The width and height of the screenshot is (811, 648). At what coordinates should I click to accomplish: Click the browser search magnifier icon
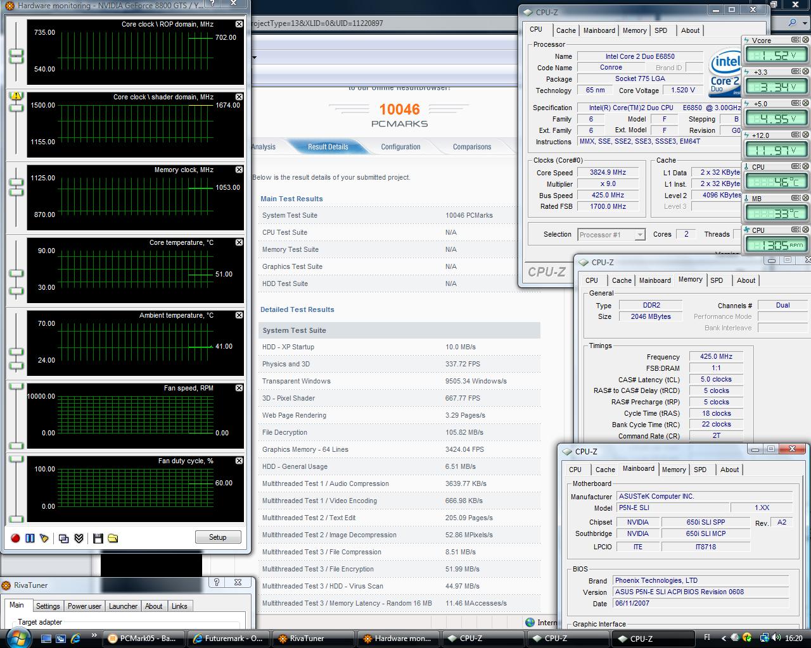pyautogui.click(x=793, y=23)
